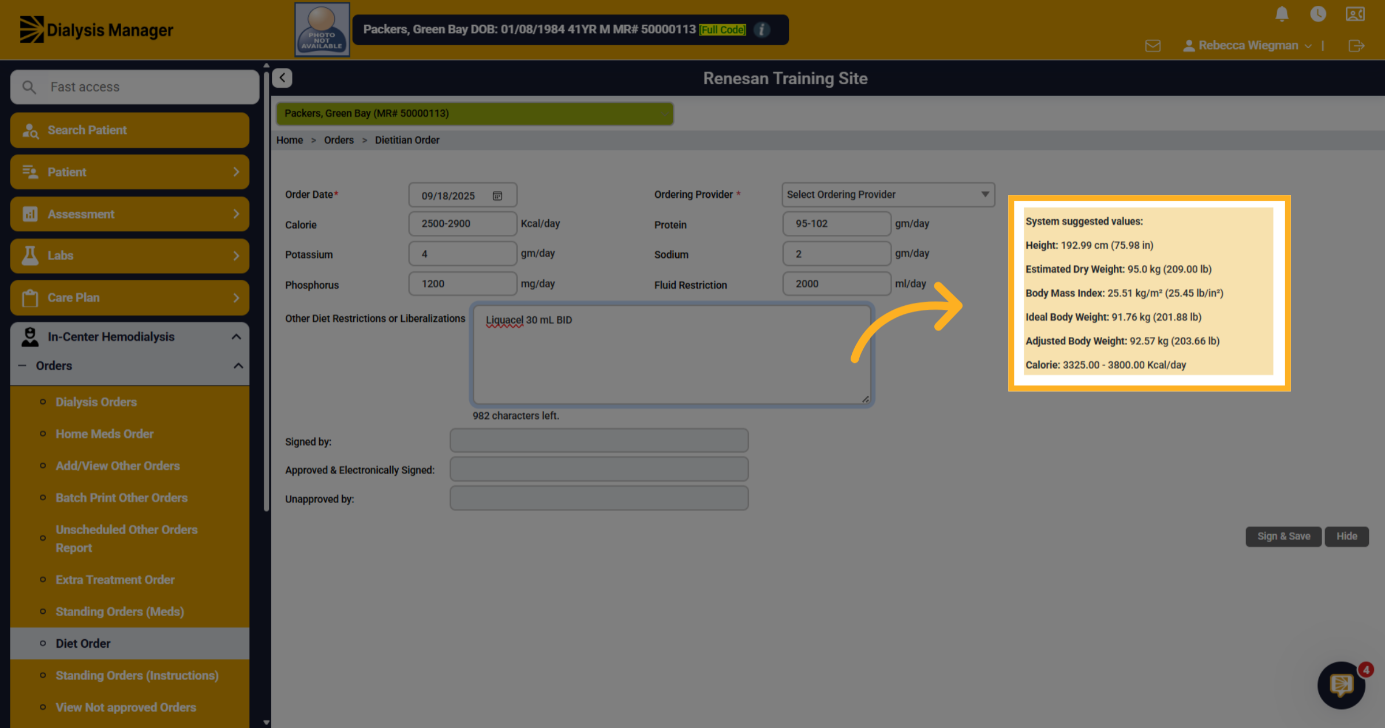
Task: Collapse the In-Center Hemodialysis section chevron
Action: tap(236, 337)
